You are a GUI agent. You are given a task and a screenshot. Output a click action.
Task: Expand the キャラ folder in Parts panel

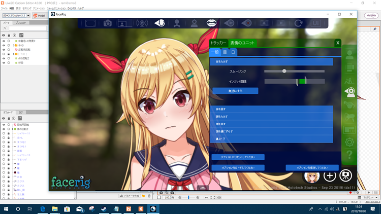pos(14,45)
